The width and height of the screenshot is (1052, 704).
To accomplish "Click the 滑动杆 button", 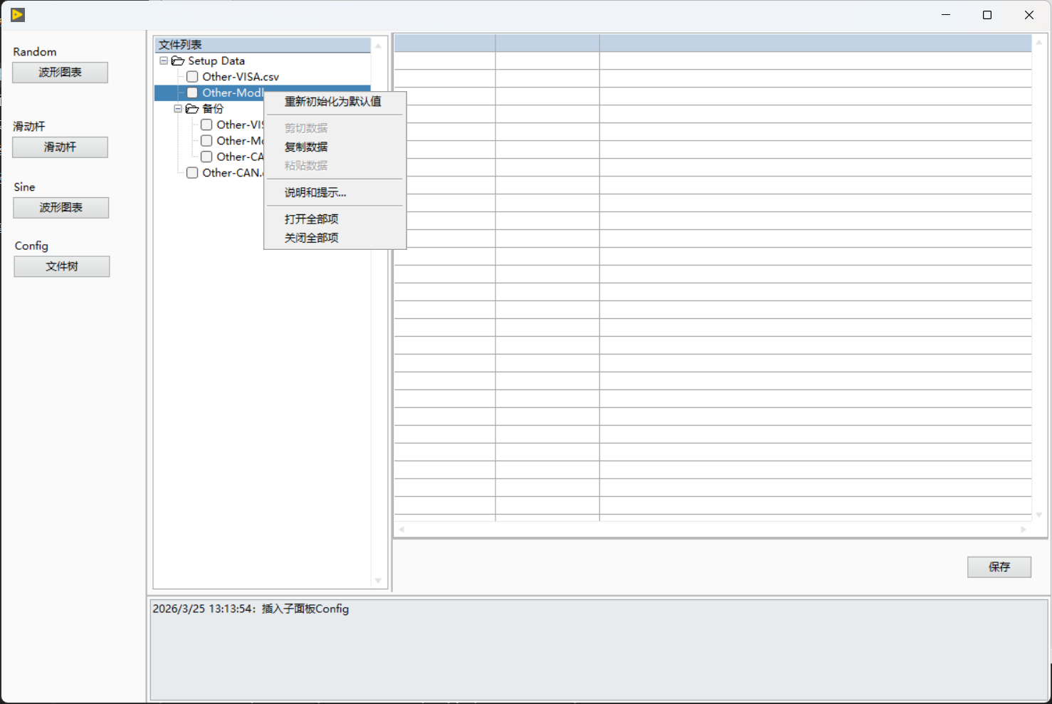I will 60,147.
